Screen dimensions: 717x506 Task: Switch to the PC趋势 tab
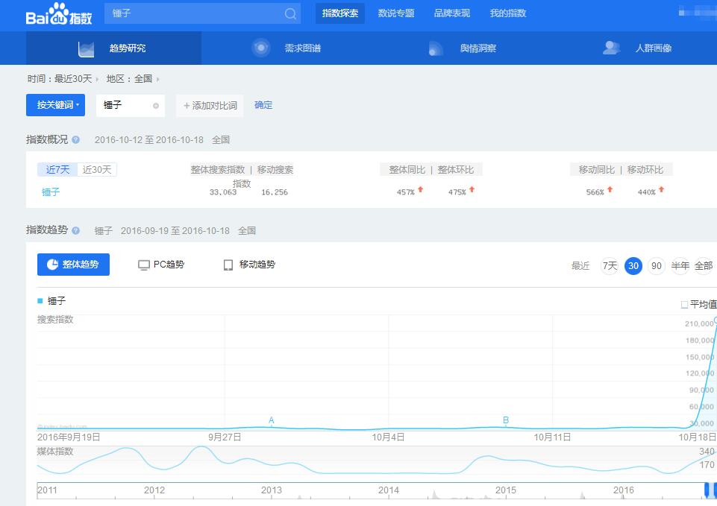(161, 265)
